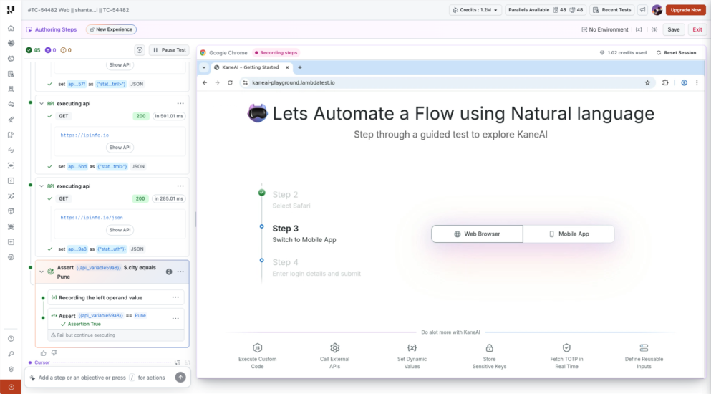711x394 pixels.
Task: Open the Credits : 1.2M dropdown
Action: pos(475,10)
